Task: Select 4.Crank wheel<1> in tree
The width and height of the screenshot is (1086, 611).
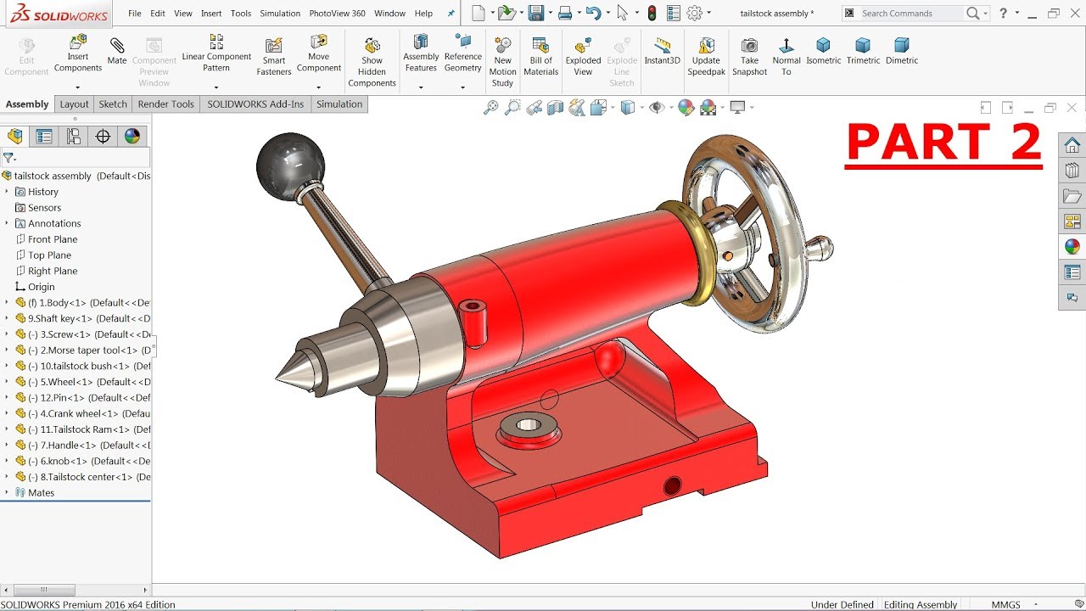Action: (82, 414)
